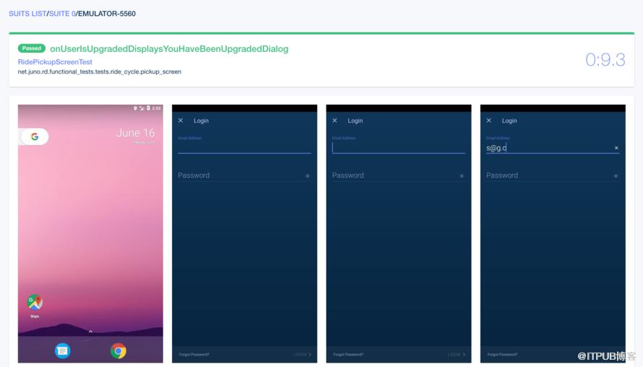Click the battery status icon on home screen
The width and height of the screenshot is (643, 367).
click(x=148, y=108)
